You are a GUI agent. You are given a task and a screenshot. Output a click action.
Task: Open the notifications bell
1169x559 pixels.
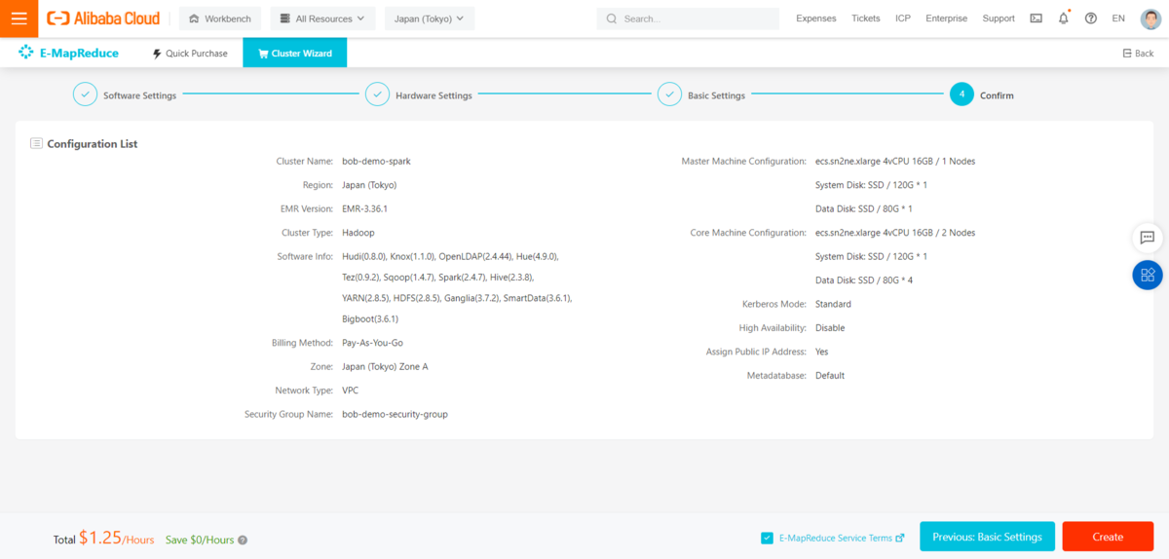(x=1063, y=19)
